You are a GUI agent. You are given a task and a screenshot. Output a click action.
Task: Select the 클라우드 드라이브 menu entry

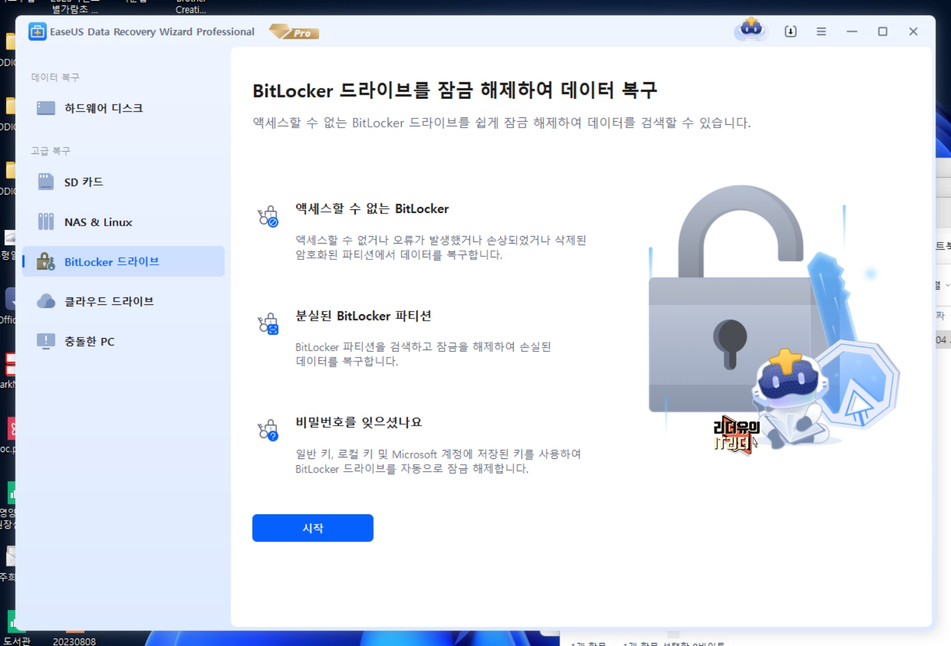109,301
